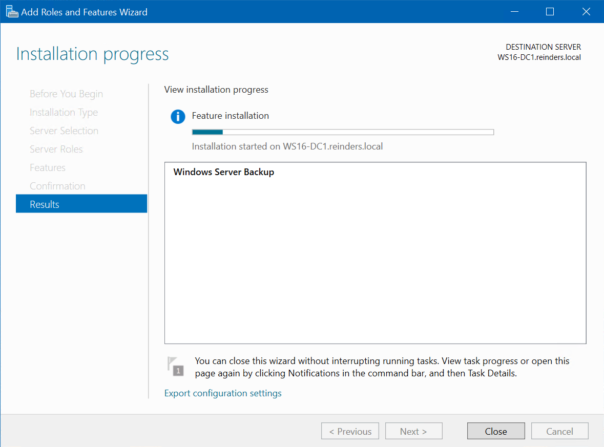The image size is (604, 447).
Task: Open the Confirmation step
Action: (x=58, y=186)
